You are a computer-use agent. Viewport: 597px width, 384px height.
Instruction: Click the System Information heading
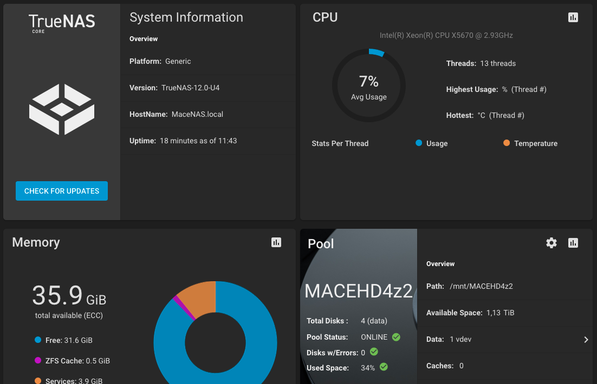tap(186, 17)
